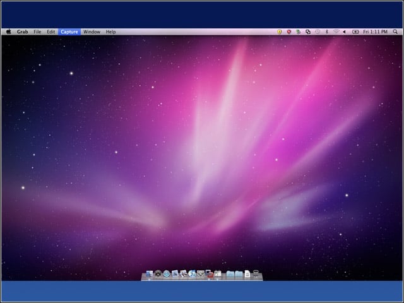404x303 pixels.
Task: Click the green status icon in menu bar
Action: click(x=299, y=32)
